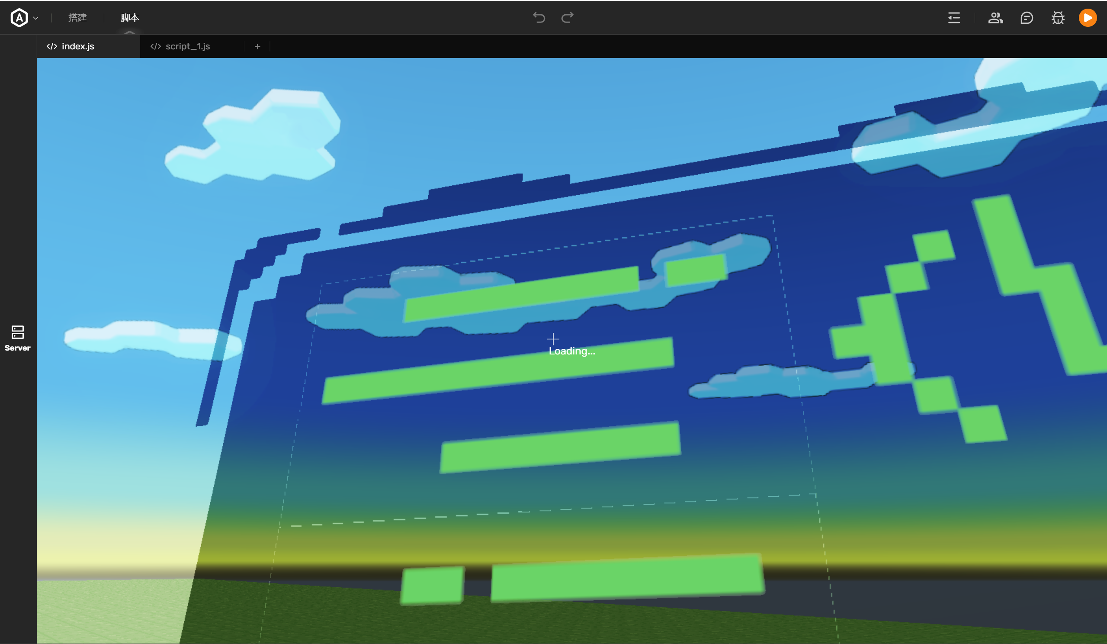Open the collaborators people icon
Image resolution: width=1107 pixels, height=644 pixels.
click(x=995, y=18)
